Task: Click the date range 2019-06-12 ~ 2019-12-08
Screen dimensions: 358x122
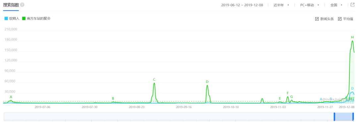Action: (242, 5)
